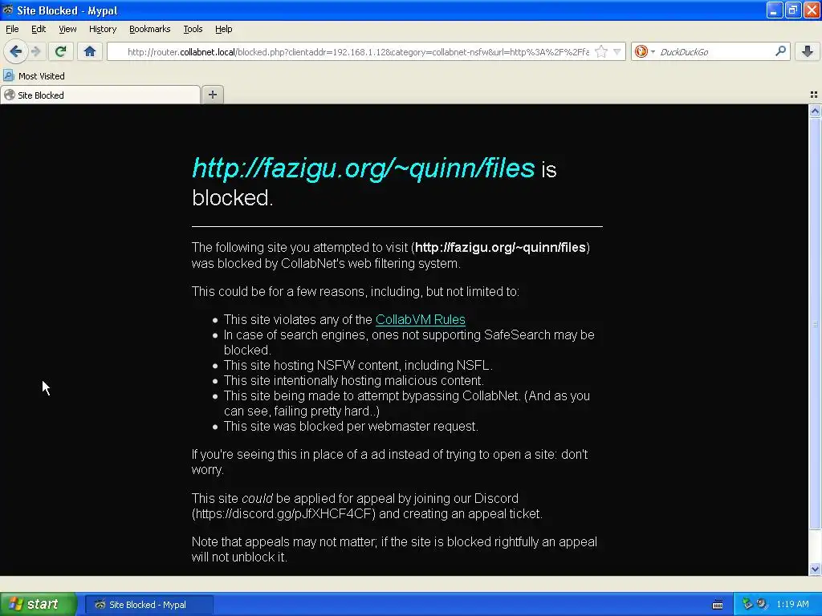Open the Tools menu
This screenshot has height=616, width=822.
[x=193, y=29]
